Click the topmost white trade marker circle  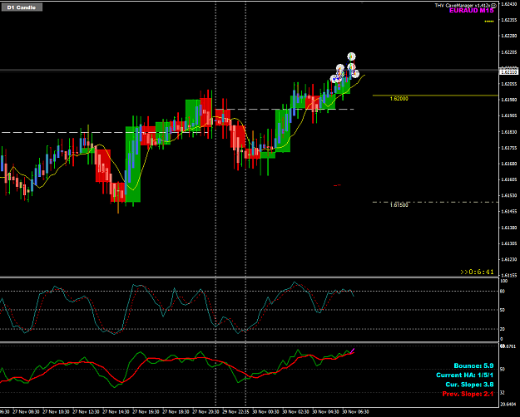352,56
